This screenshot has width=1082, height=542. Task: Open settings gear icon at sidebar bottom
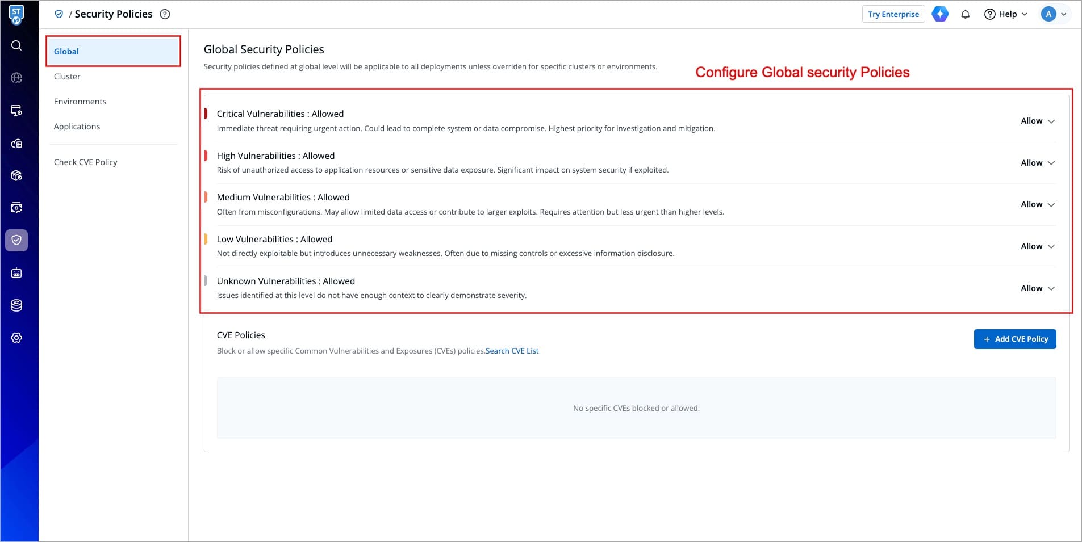tap(16, 338)
